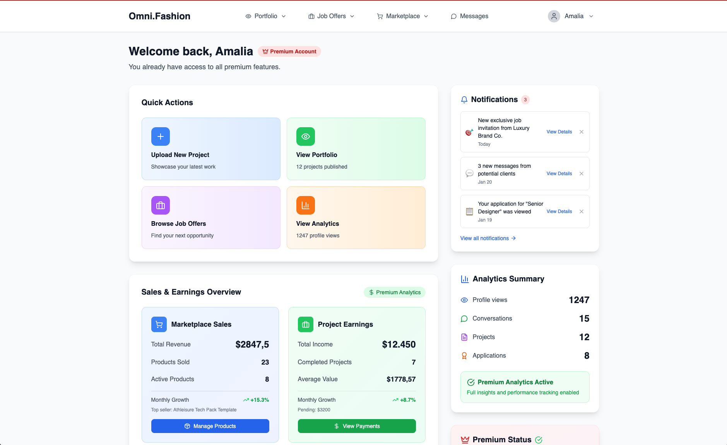Click the Top seller: Athleisure Tech Pack Template text
Image resolution: width=727 pixels, height=445 pixels.
194,410
